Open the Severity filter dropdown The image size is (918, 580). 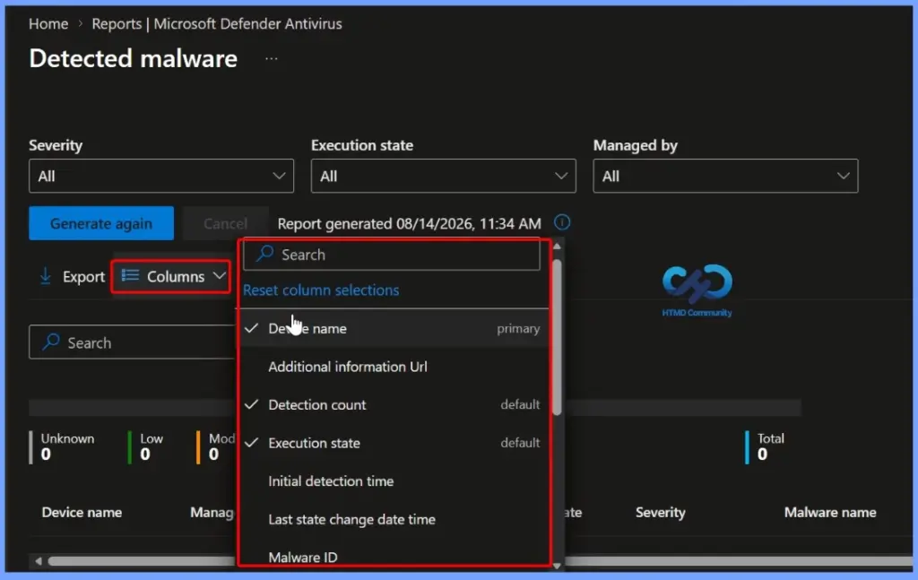coord(161,176)
